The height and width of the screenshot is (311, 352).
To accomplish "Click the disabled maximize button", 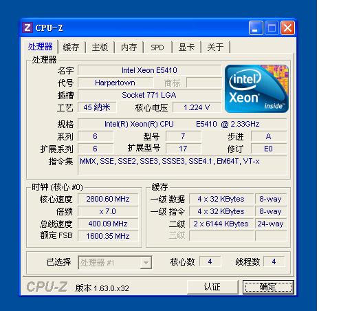I will 272,28.
